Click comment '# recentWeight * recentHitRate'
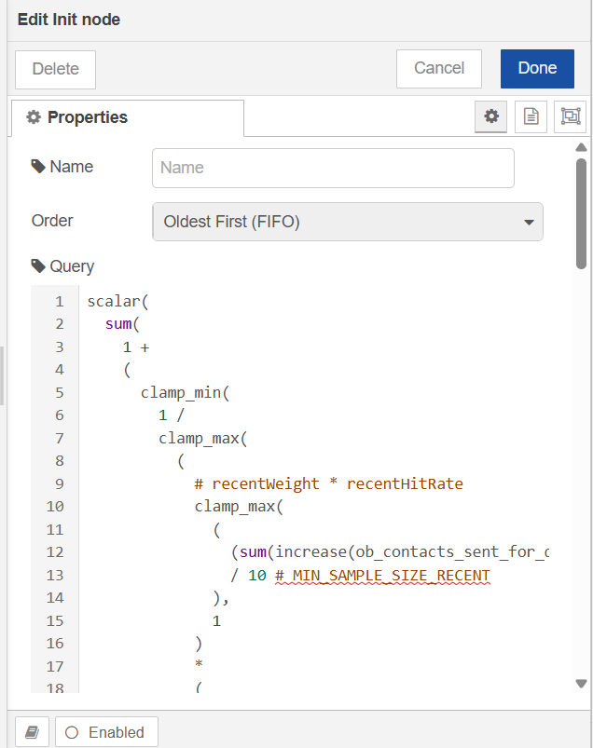593x748 pixels. (x=328, y=483)
